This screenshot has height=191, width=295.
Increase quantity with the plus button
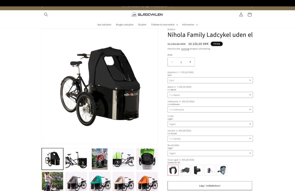click(x=190, y=62)
